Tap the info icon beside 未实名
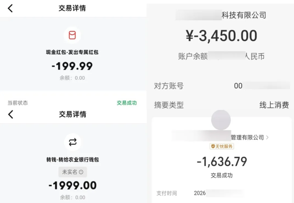Image resolution: width=294 pixels, height=203 pixels. coord(81,172)
